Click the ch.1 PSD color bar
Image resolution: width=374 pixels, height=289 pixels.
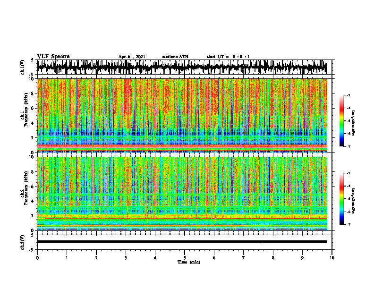(341, 121)
